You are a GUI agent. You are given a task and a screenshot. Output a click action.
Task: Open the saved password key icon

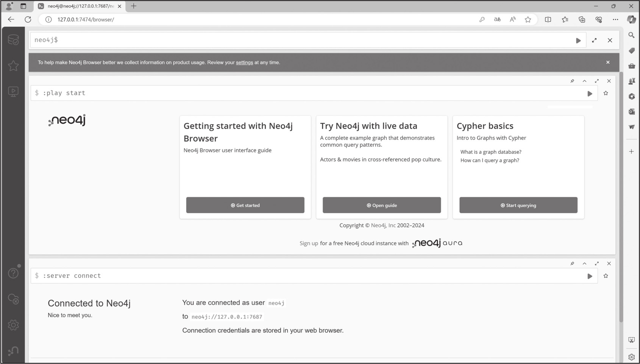[482, 20]
